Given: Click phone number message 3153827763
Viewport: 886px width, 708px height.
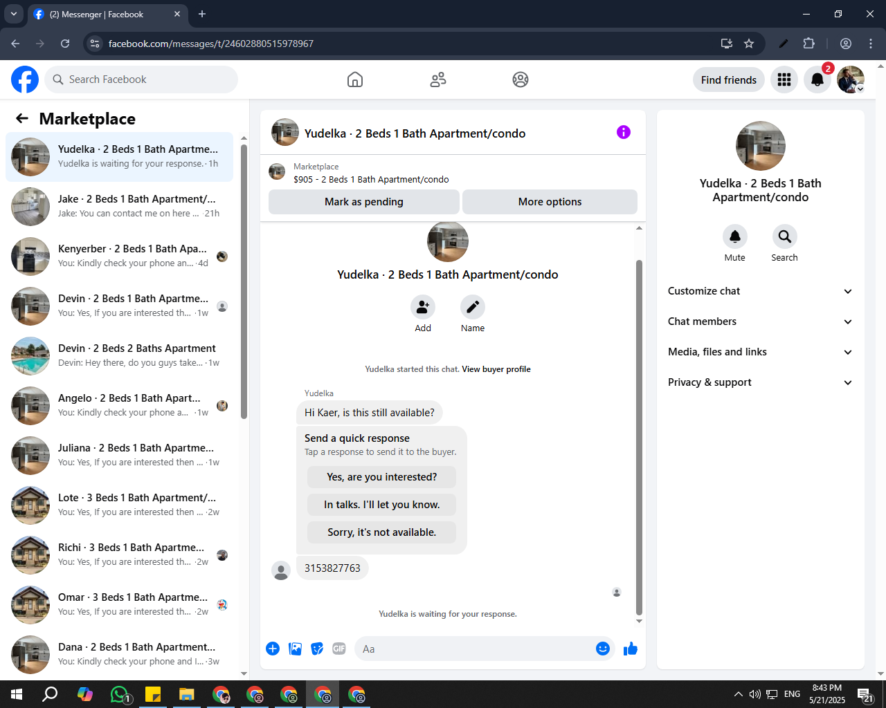Looking at the screenshot, I should [x=332, y=568].
